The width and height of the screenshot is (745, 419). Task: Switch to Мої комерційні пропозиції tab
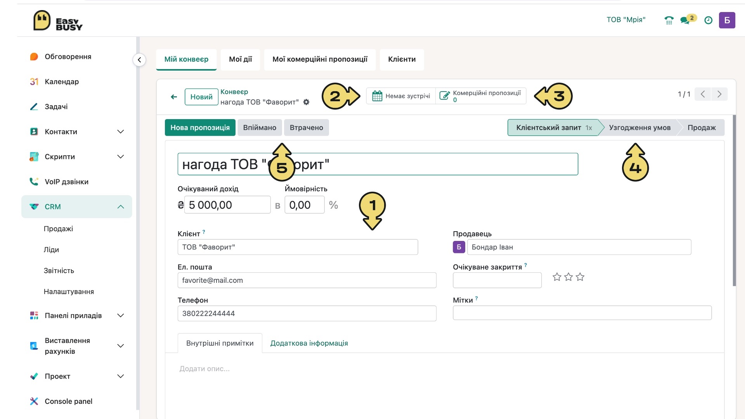pos(320,59)
